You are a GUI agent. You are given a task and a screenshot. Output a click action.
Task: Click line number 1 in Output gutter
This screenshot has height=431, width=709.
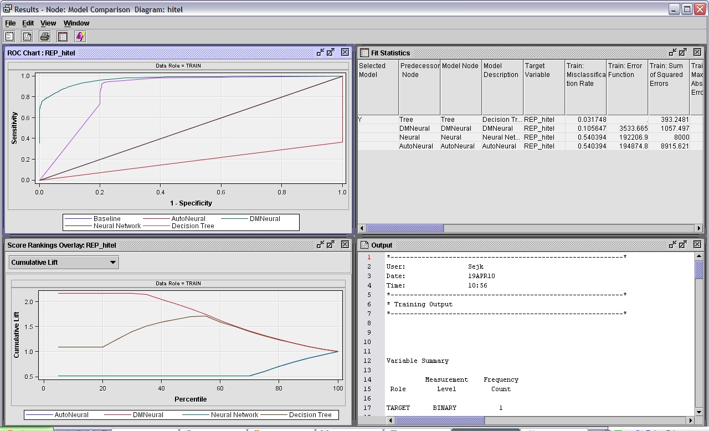pyautogui.click(x=369, y=257)
